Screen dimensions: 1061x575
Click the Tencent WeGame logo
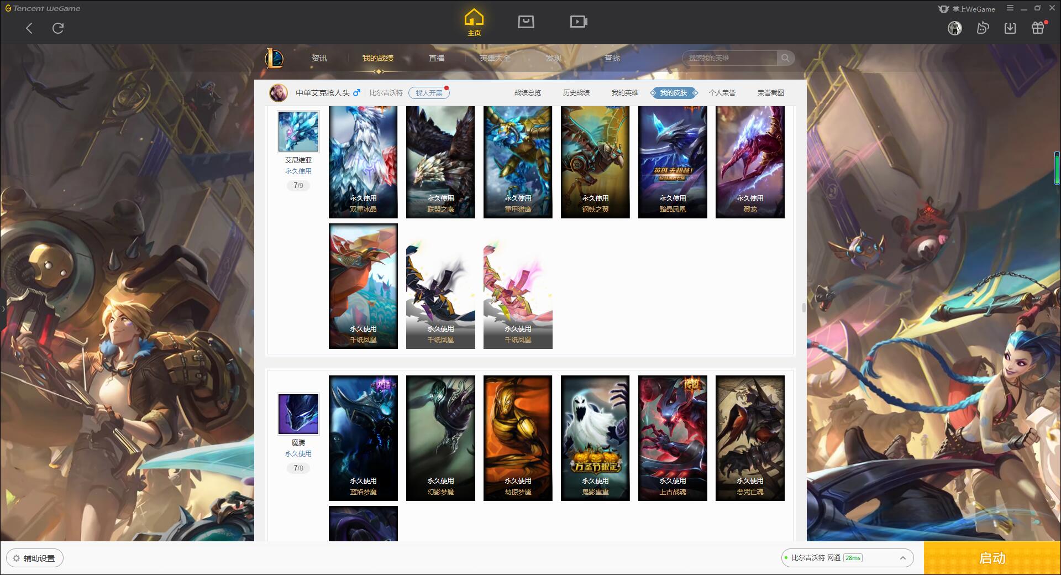(x=43, y=8)
